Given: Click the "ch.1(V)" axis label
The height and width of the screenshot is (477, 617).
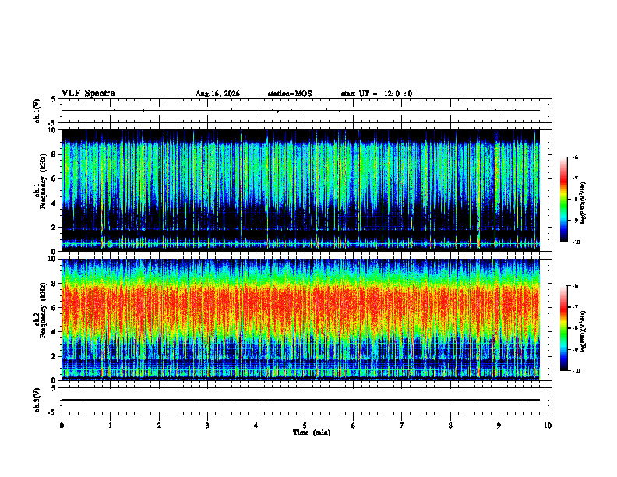Looking at the screenshot, I should tap(37, 111).
